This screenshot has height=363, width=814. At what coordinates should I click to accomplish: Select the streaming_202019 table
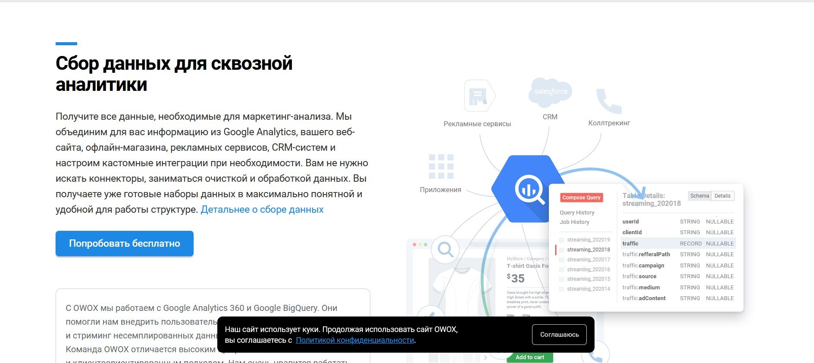point(588,240)
